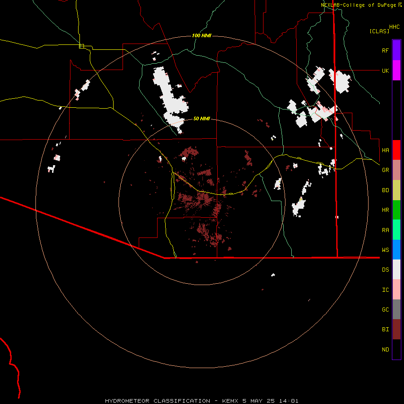
Task: Pick the DS white legend swatch
Action: [396, 269]
